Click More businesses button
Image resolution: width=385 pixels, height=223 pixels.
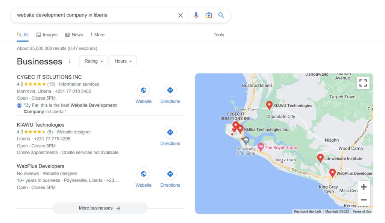coord(100,208)
